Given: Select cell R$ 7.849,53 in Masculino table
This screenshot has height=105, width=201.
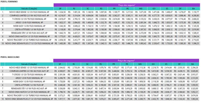Looking at the screenshot, I should (x=74, y=71).
